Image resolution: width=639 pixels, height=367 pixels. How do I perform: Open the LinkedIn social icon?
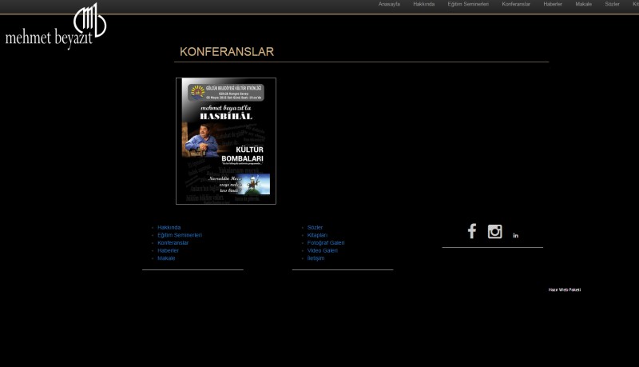click(x=515, y=236)
